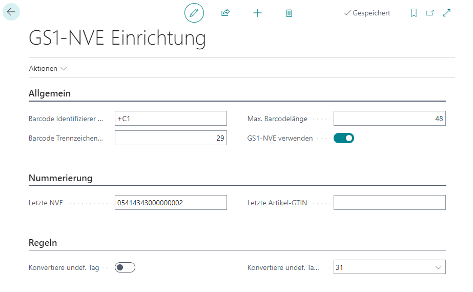Image resolution: width=473 pixels, height=292 pixels.
Task: Collapse the Nummerierung section header
Action: coord(60,178)
